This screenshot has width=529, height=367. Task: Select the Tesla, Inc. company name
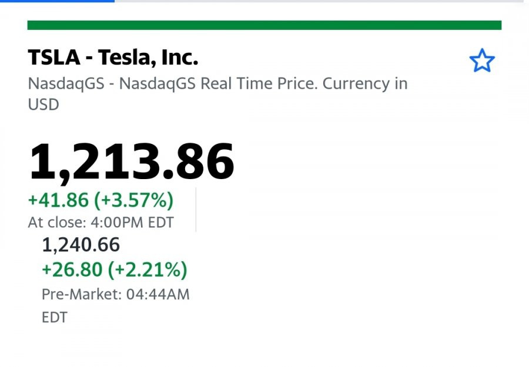(148, 58)
